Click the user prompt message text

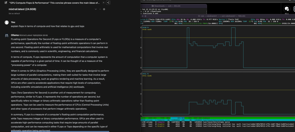coord(48,26)
